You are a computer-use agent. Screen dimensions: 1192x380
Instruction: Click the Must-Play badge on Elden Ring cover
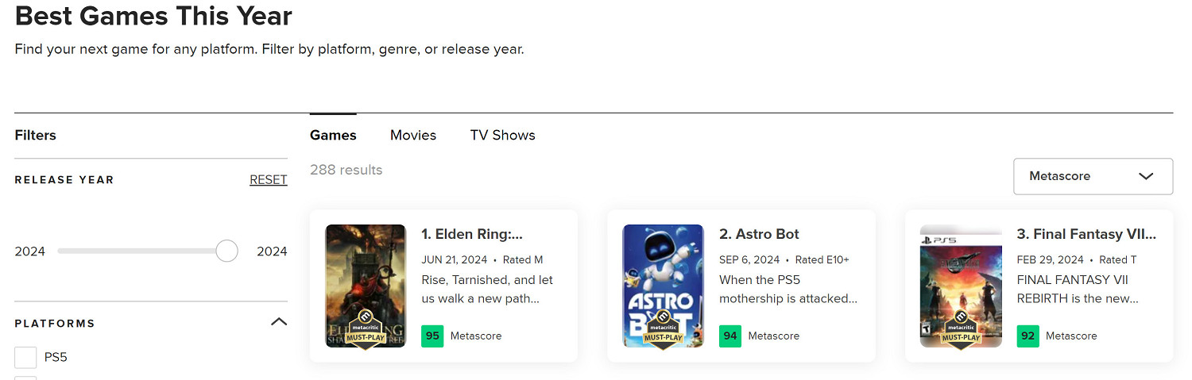click(x=365, y=331)
